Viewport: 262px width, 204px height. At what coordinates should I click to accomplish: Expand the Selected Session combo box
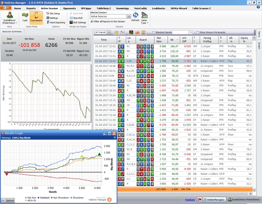(129, 16)
